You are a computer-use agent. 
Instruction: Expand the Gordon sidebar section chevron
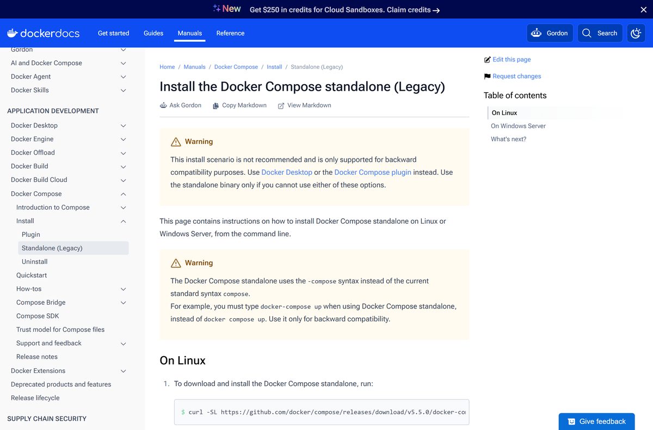coord(124,50)
